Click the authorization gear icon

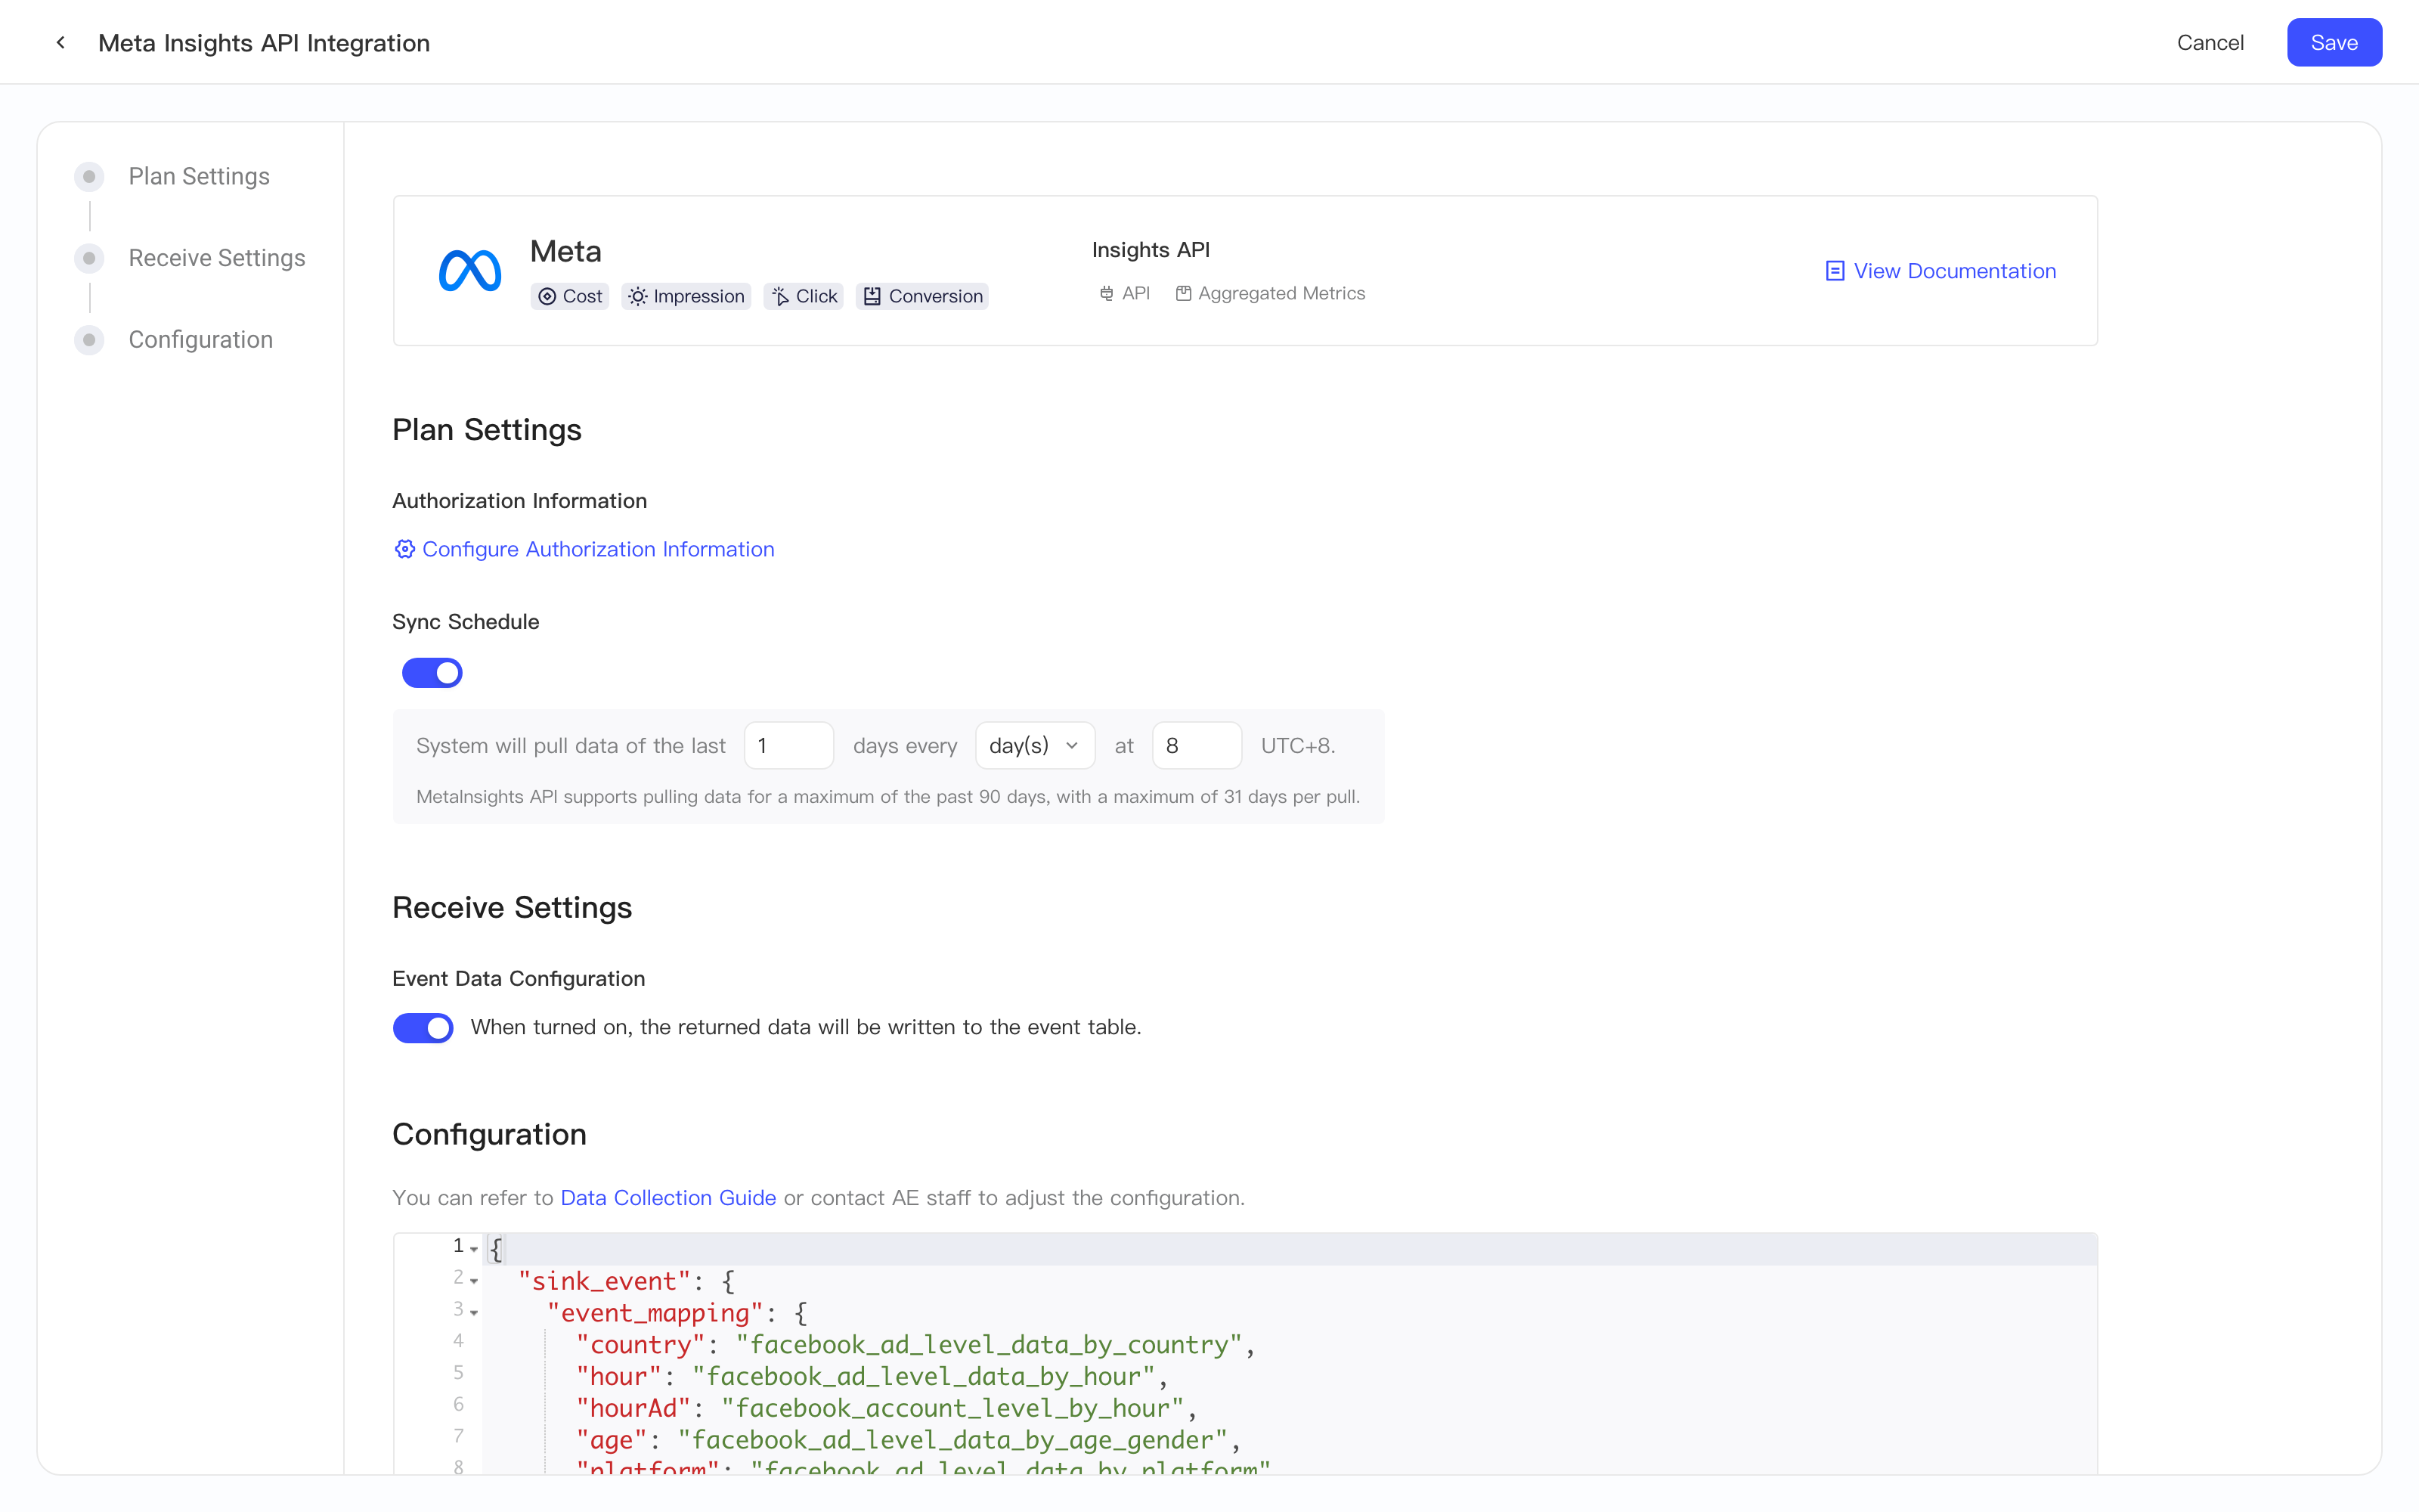point(404,549)
